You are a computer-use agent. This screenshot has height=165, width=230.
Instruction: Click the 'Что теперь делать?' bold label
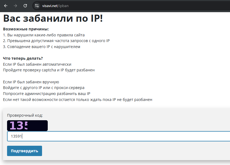click(x=23, y=58)
